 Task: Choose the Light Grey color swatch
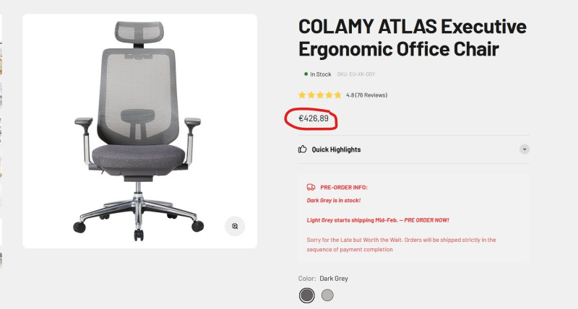pyautogui.click(x=327, y=295)
